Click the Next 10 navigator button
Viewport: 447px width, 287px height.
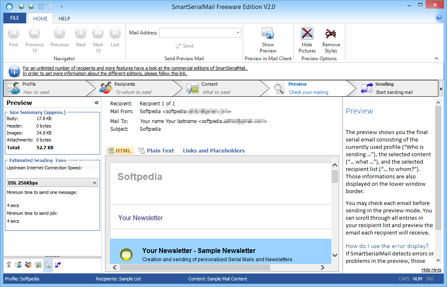coord(98,40)
